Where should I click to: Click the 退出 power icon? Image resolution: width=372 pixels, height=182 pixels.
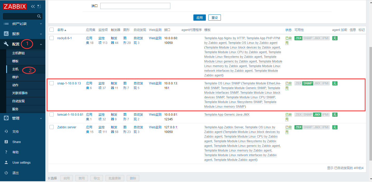tap(6, 173)
